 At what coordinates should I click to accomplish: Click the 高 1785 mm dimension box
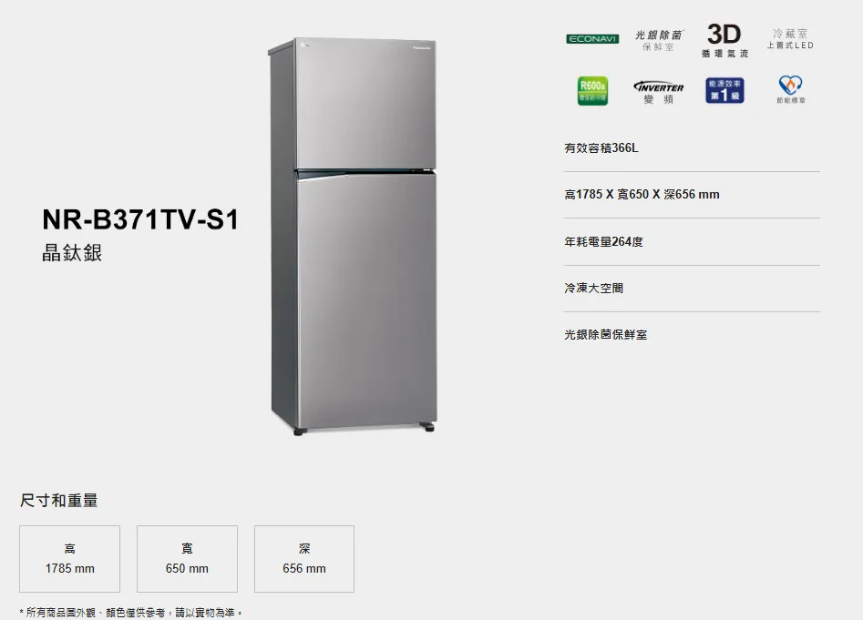click(70, 559)
